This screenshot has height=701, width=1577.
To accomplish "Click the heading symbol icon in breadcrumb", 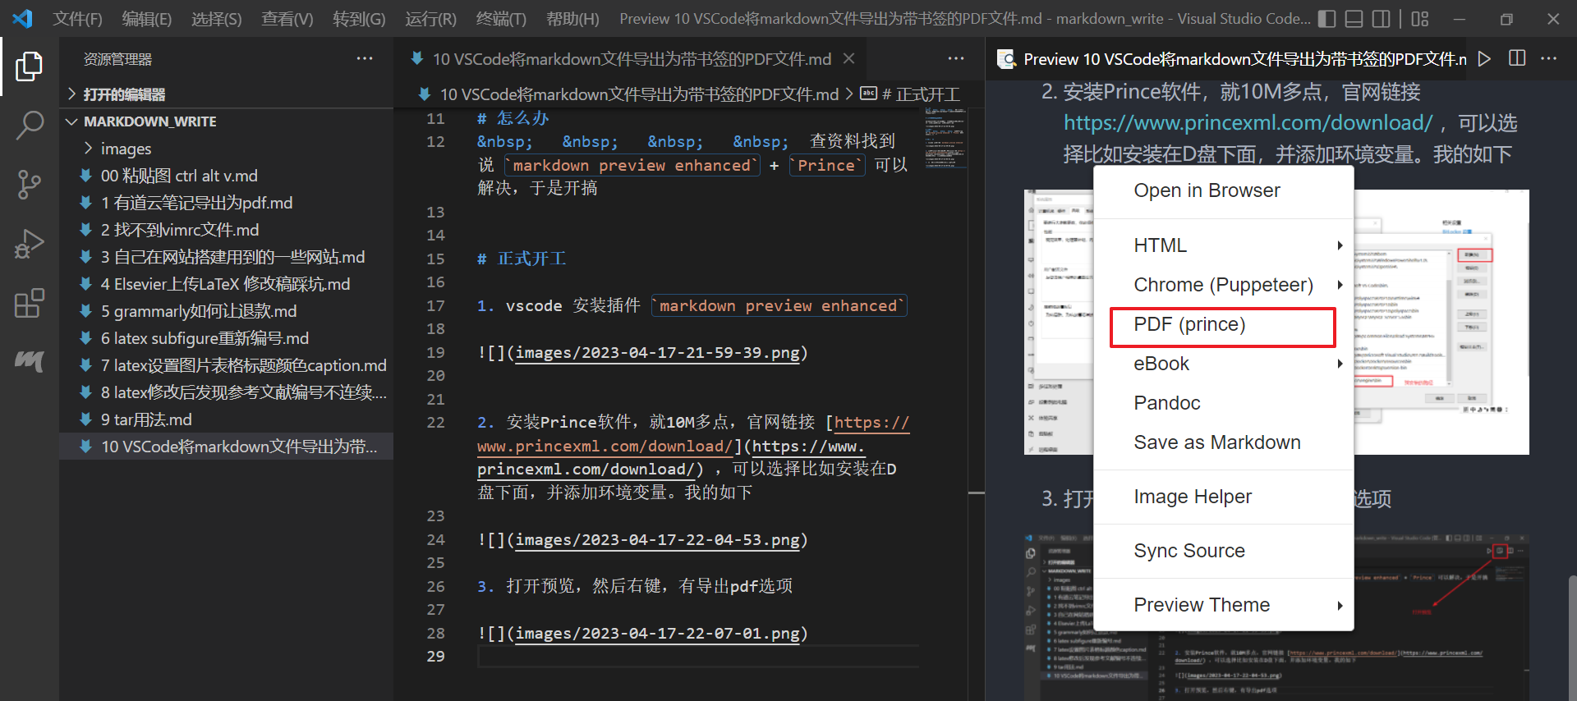I will coord(868,94).
